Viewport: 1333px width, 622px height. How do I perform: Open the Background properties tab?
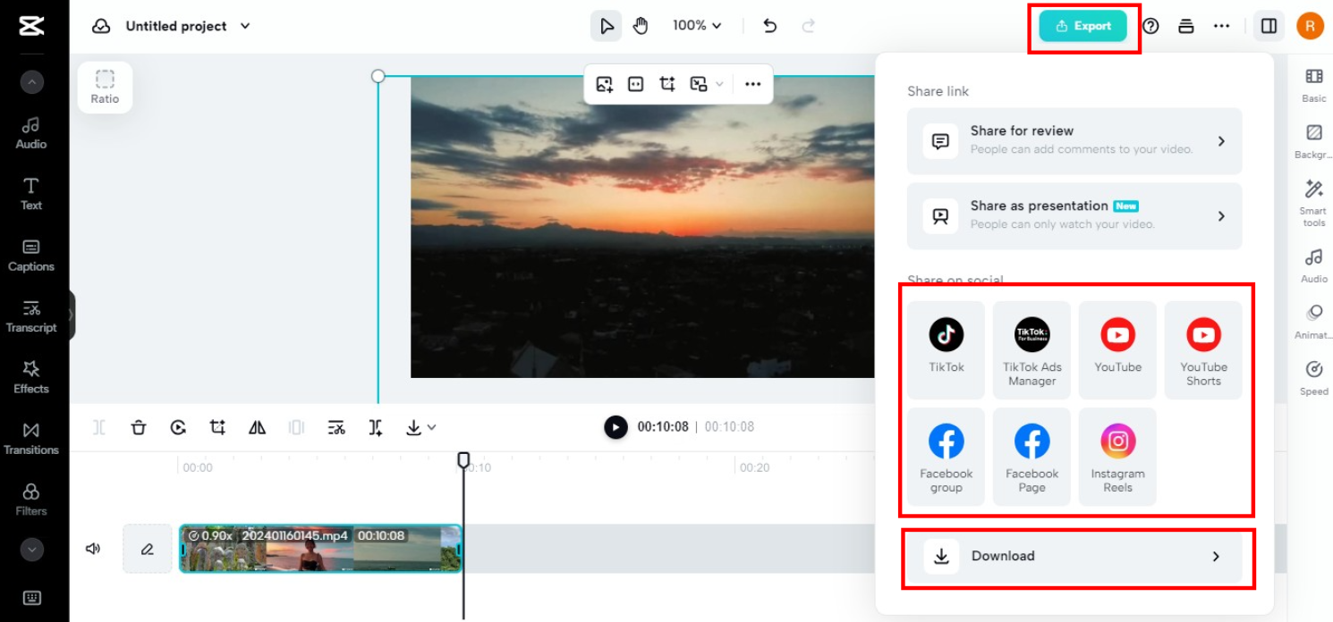pos(1314,141)
